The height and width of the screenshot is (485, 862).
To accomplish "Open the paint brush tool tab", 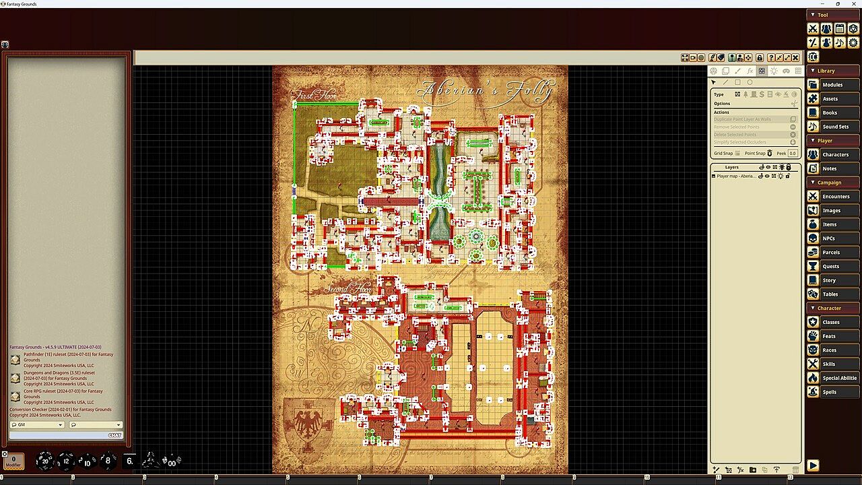I will [x=737, y=71].
